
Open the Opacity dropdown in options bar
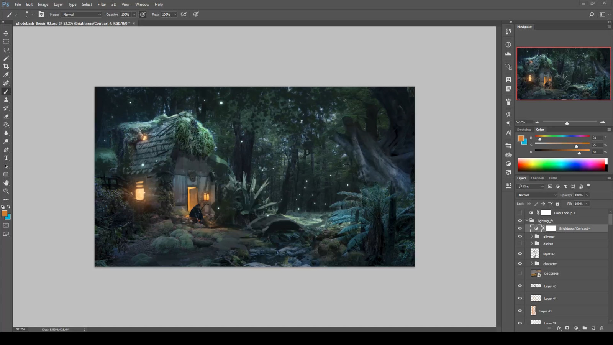(134, 15)
